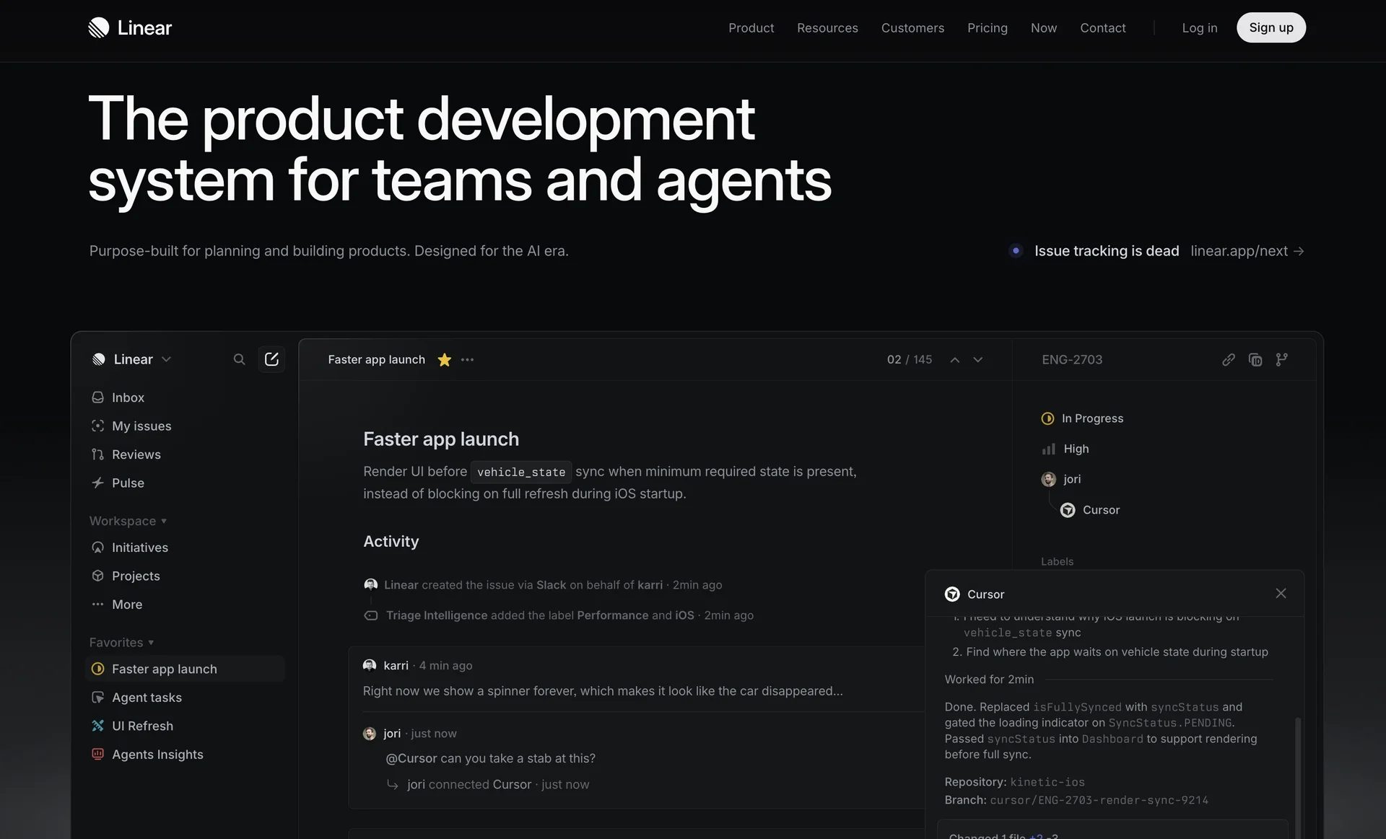
Task: Click the @Cursor mention in jori's comment
Action: (x=411, y=758)
